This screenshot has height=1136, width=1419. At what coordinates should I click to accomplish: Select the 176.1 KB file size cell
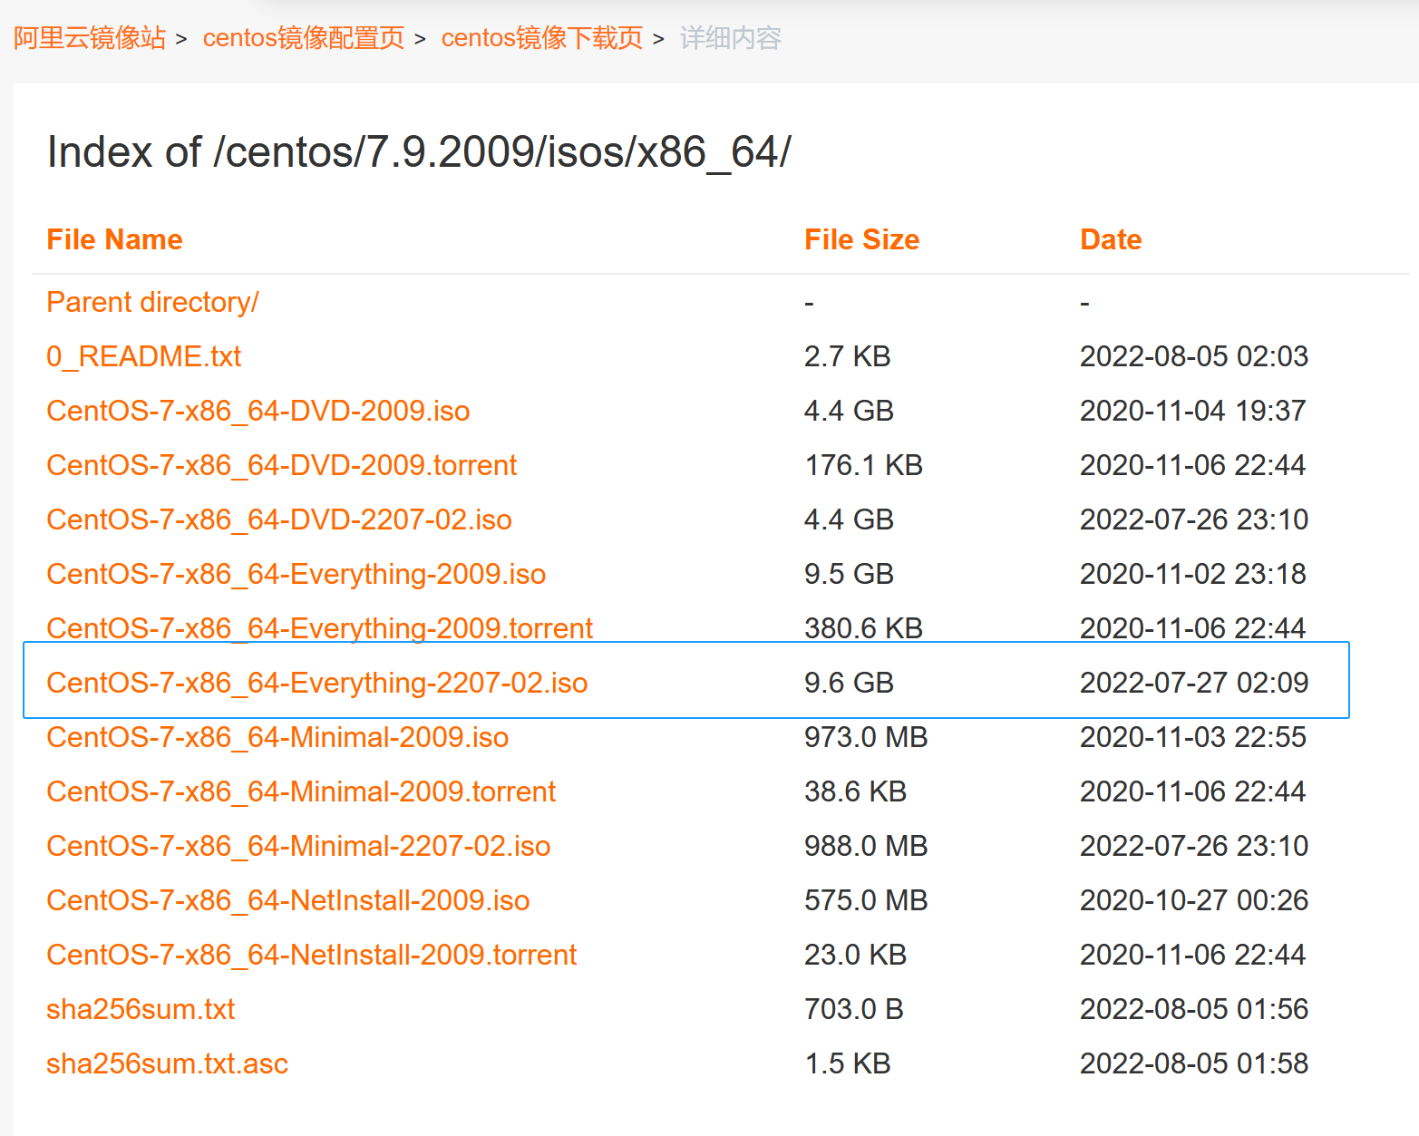pyautogui.click(x=863, y=465)
